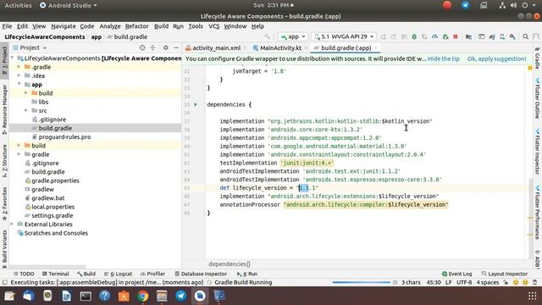Click the Make Project hammer icon

(268, 36)
